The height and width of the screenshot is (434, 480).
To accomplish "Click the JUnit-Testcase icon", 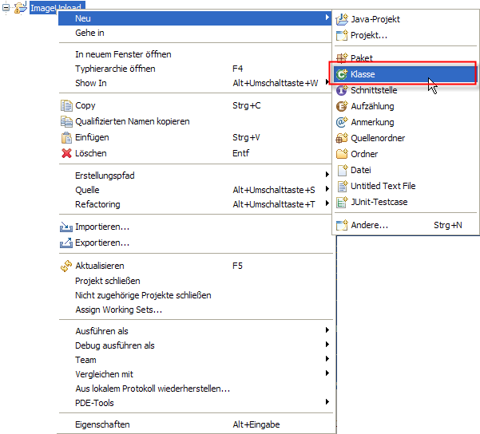I will click(x=342, y=202).
